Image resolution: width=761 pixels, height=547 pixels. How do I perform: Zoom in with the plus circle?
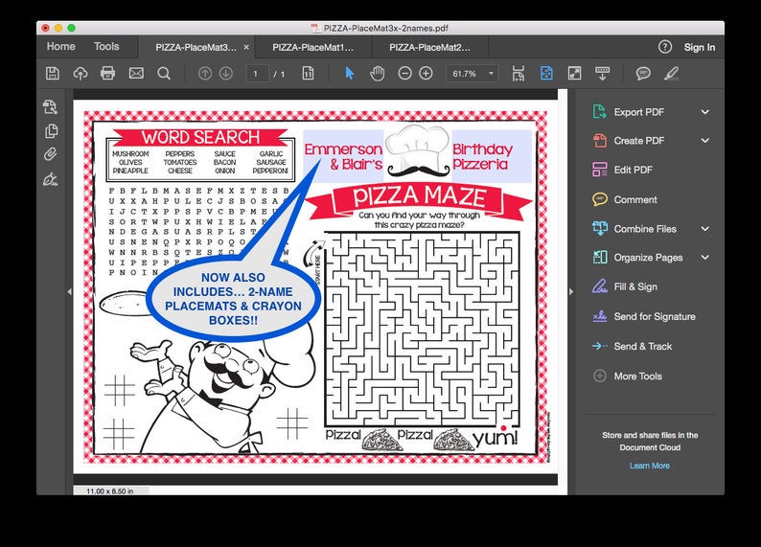(426, 73)
